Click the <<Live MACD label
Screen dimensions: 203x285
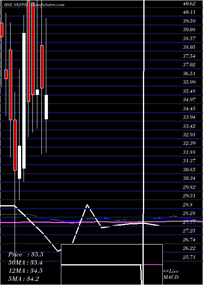[x=171, y=274]
